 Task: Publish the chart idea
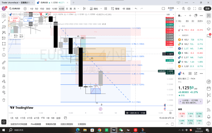[x=207, y=9]
